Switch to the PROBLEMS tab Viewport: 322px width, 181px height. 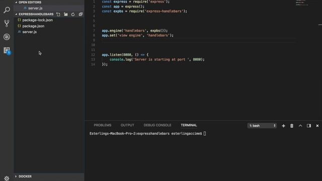103,125
